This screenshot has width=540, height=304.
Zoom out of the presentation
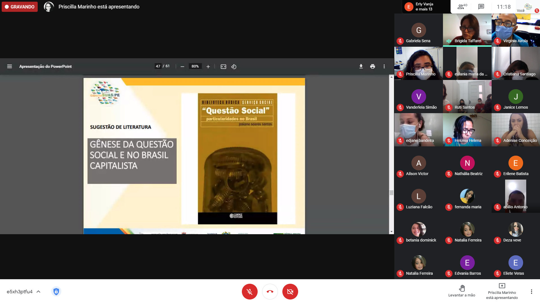pos(182,67)
